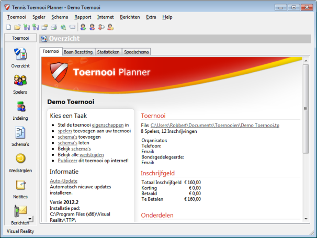Click the add player icon with green plus
Viewport: 317px width, 238px height.
click(x=83, y=27)
